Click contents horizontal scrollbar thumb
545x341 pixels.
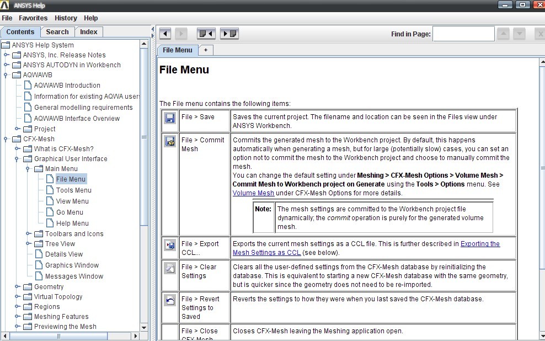pos(58,336)
